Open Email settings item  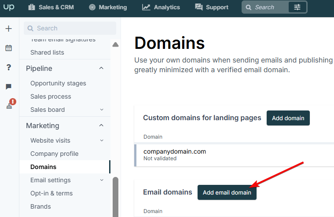pyautogui.click(x=51, y=180)
